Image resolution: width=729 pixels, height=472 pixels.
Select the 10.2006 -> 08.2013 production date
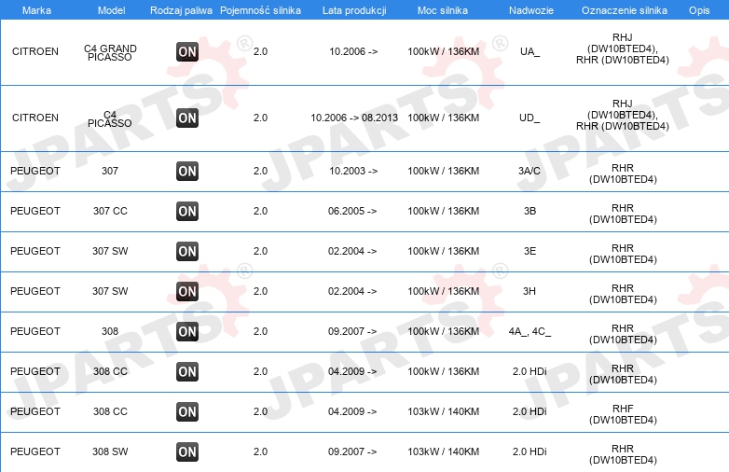(354, 118)
